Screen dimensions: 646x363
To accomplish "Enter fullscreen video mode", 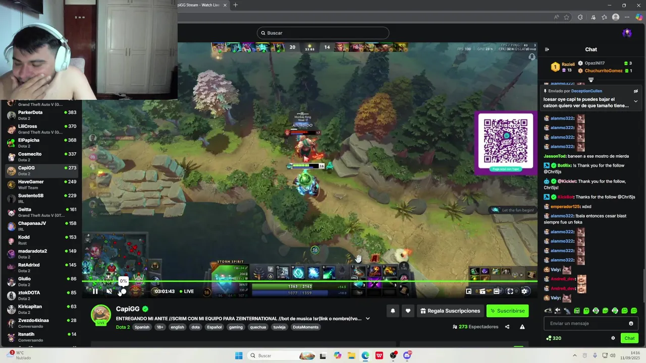I will [x=510, y=291].
